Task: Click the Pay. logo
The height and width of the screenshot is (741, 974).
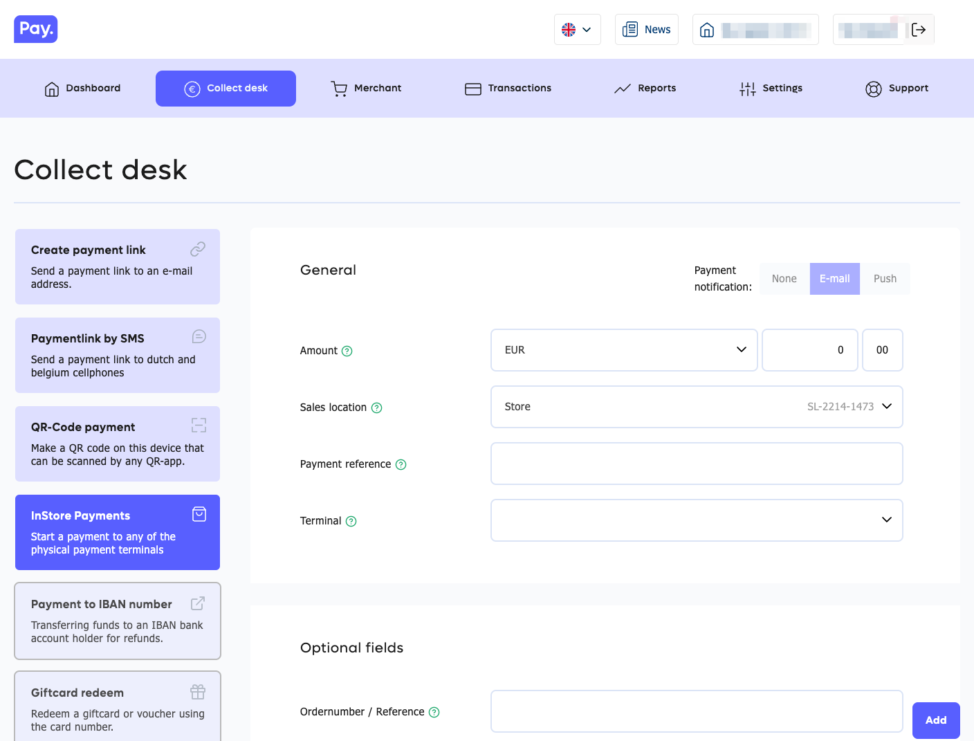Action: 36,29
